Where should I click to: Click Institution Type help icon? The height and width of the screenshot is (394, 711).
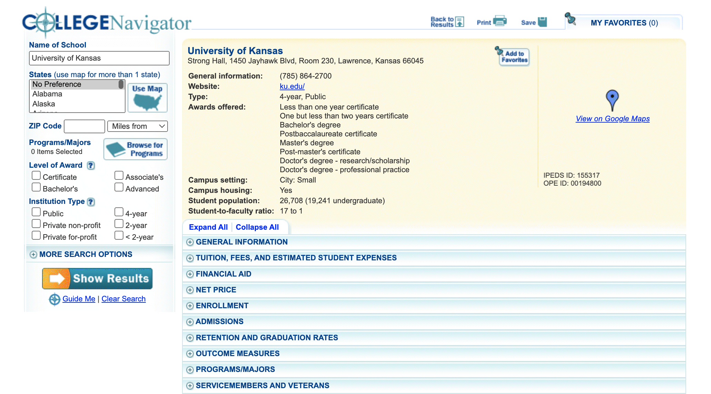(x=91, y=202)
